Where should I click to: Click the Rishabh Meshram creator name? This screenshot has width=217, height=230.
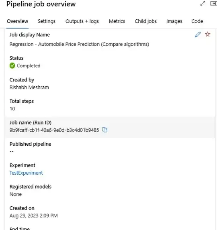[x=29, y=87]
